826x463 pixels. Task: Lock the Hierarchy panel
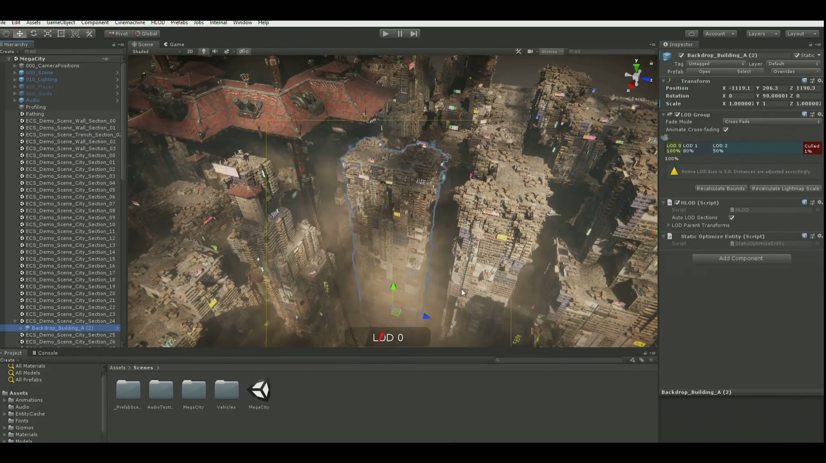tap(114, 44)
